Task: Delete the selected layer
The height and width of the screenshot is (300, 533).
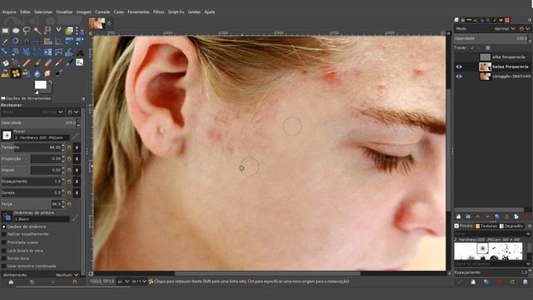Action: pyautogui.click(x=526, y=217)
